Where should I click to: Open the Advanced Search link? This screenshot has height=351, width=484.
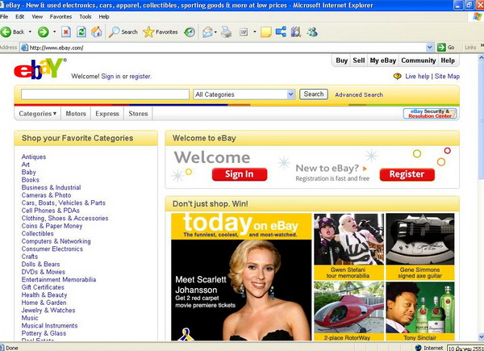359,94
